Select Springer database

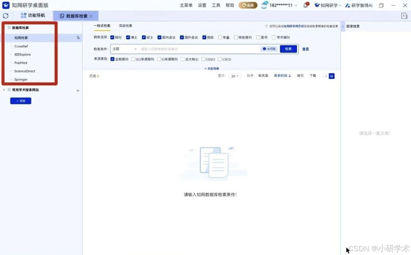pyautogui.click(x=21, y=79)
